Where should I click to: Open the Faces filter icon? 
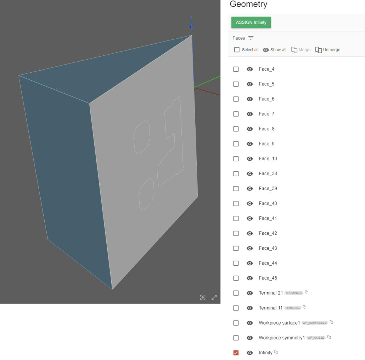[x=251, y=38]
